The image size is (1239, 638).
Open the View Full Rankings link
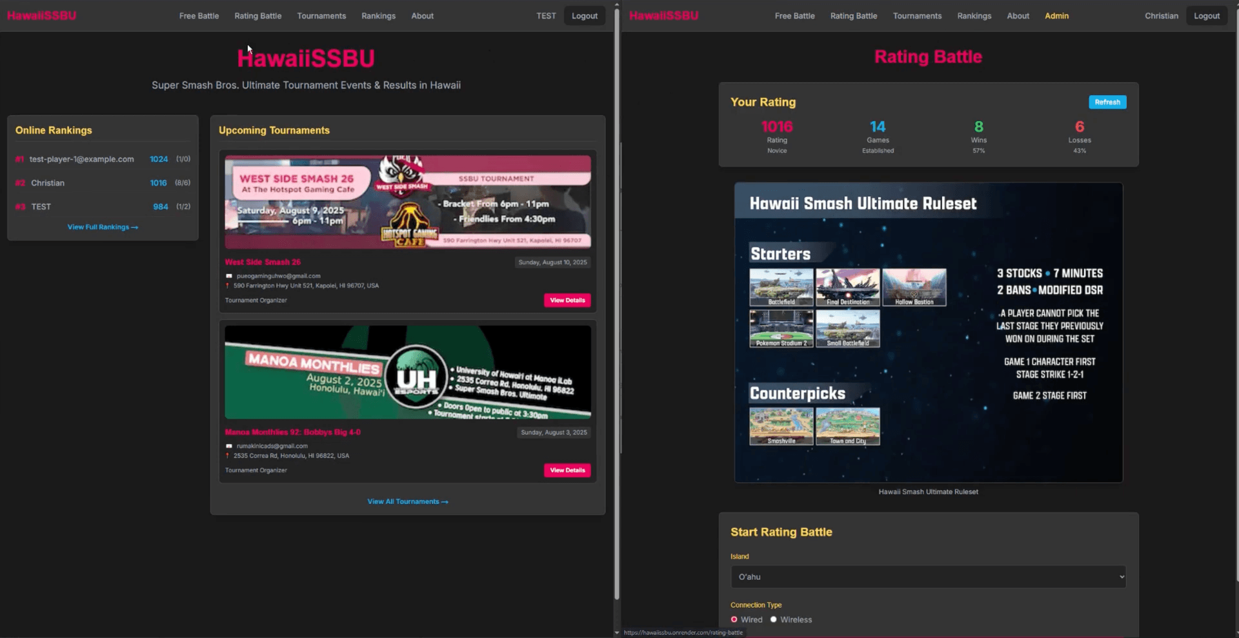point(103,227)
